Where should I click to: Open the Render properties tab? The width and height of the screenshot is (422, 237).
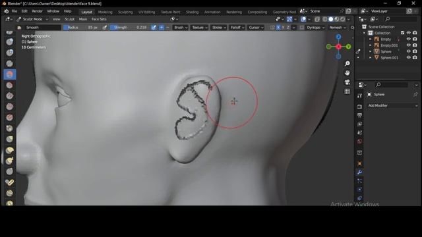pyautogui.click(x=359, y=107)
